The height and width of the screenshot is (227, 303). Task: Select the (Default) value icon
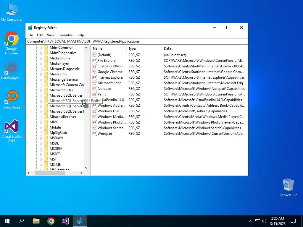tap(94, 55)
